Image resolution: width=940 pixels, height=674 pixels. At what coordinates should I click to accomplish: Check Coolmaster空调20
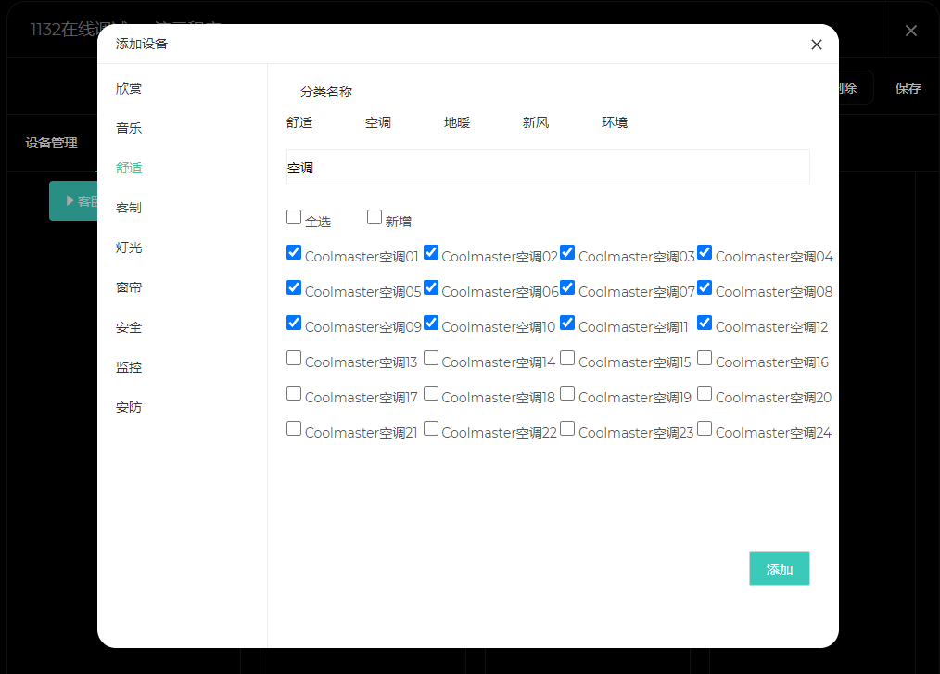click(x=705, y=393)
